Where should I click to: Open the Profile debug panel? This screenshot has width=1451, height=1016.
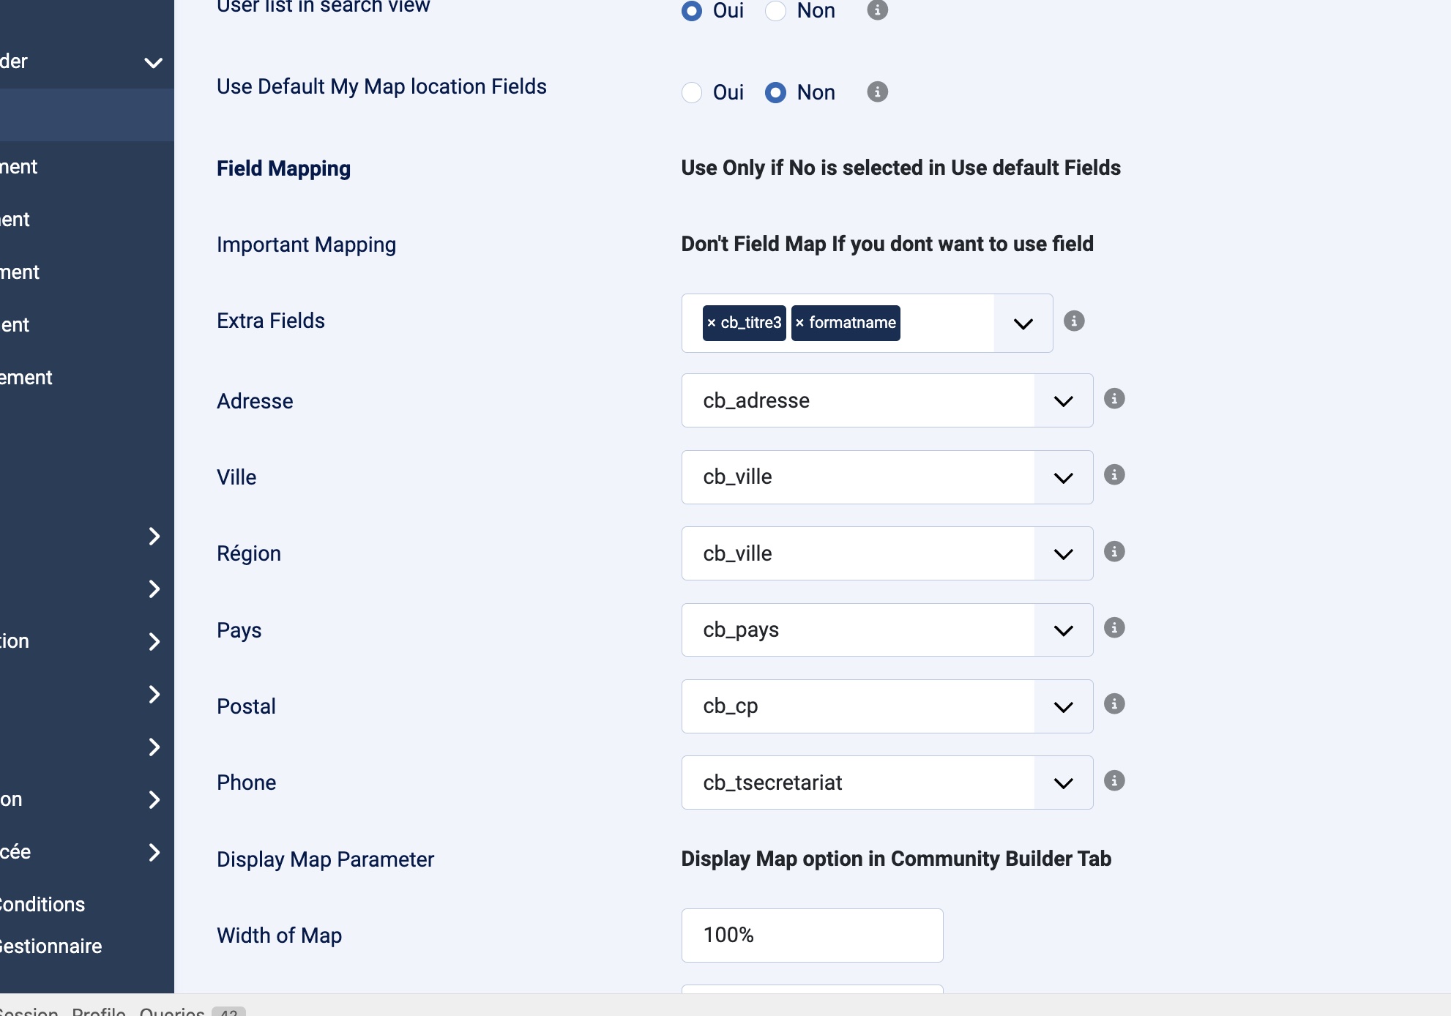pyautogui.click(x=99, y=1011)
